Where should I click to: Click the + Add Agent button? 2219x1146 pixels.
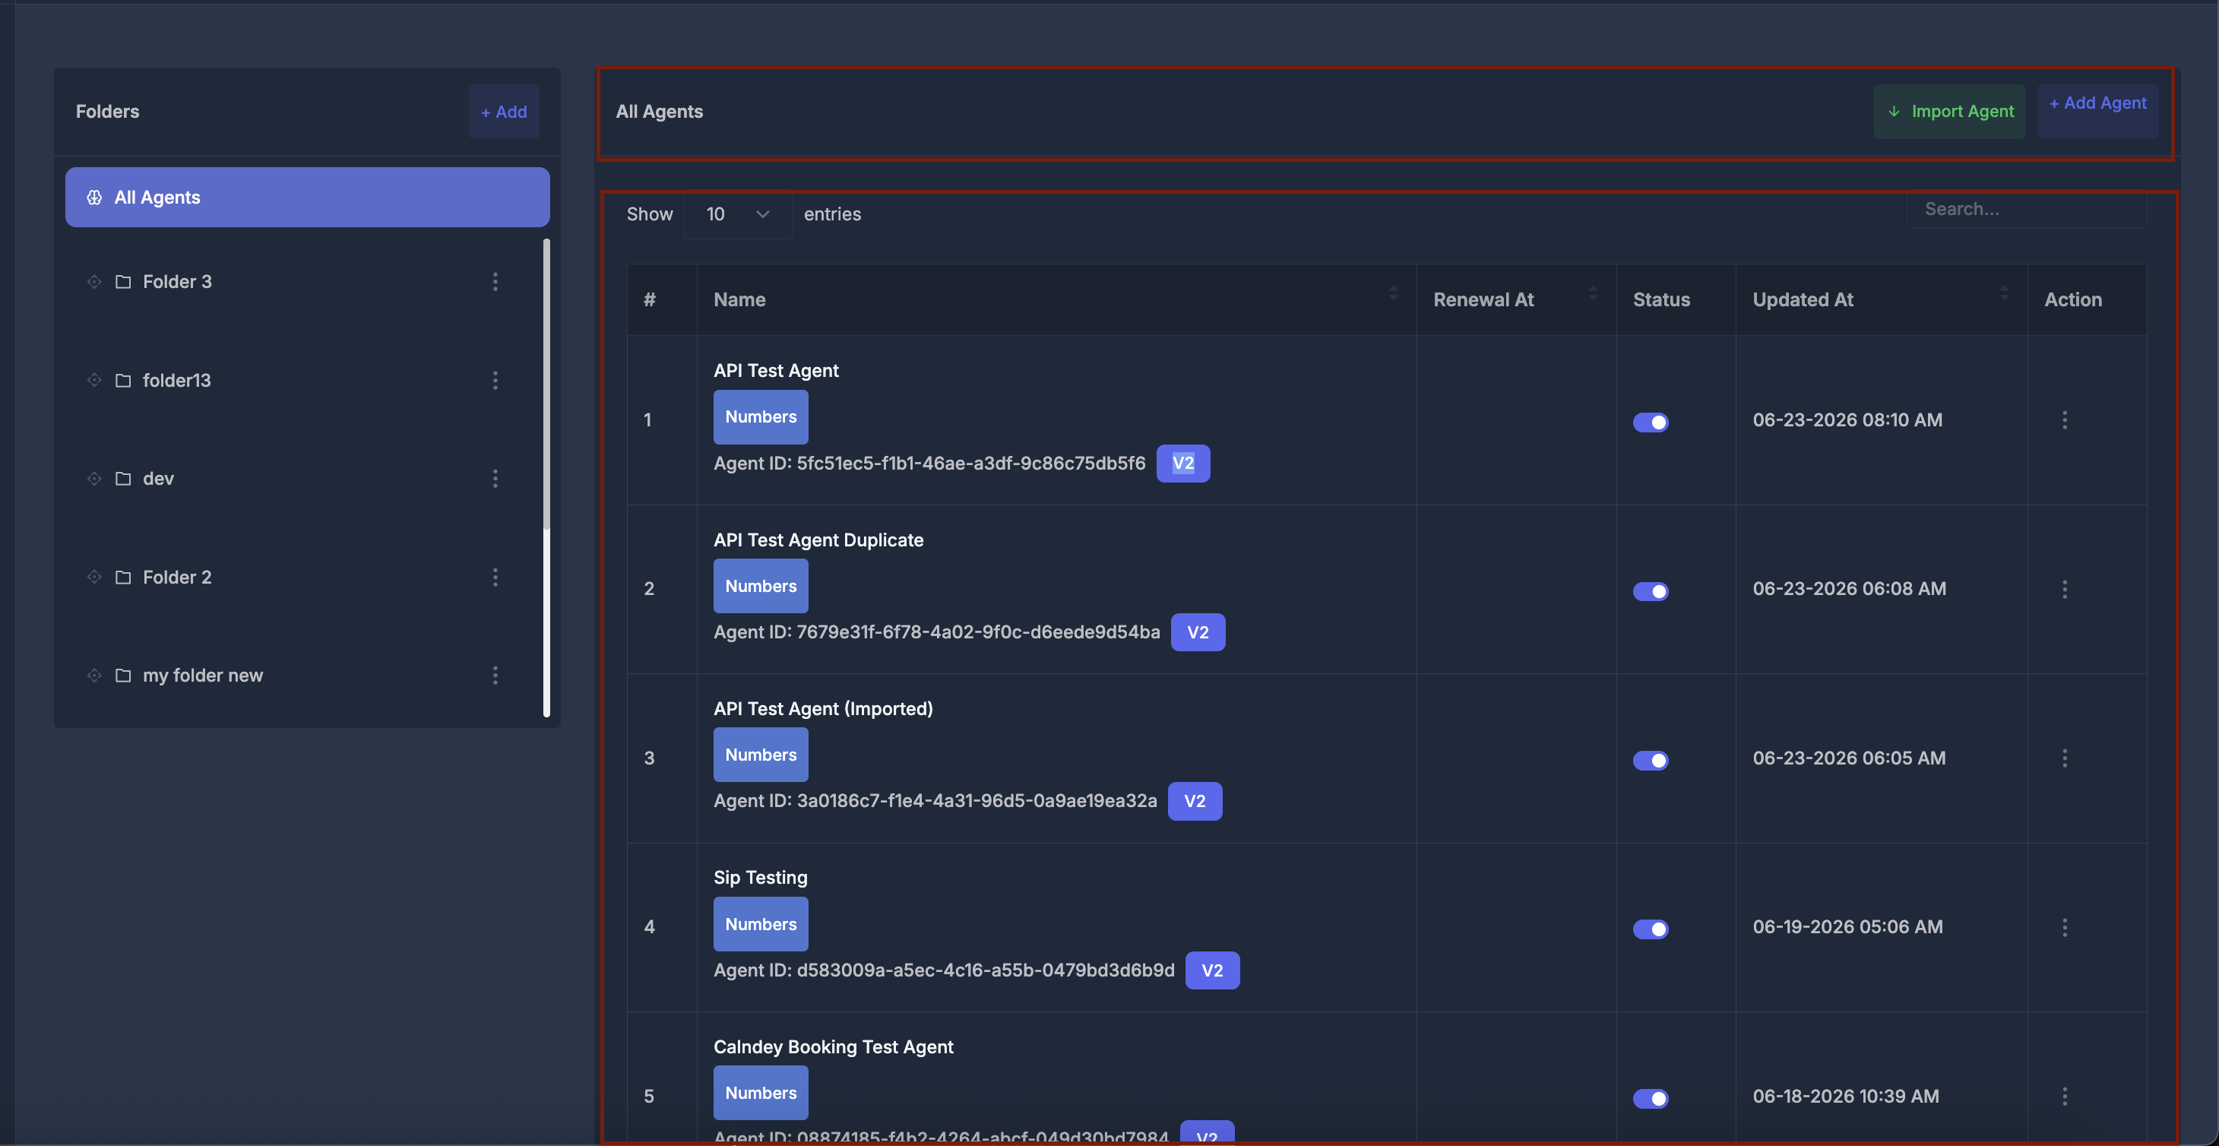(x=2097, y=111)
